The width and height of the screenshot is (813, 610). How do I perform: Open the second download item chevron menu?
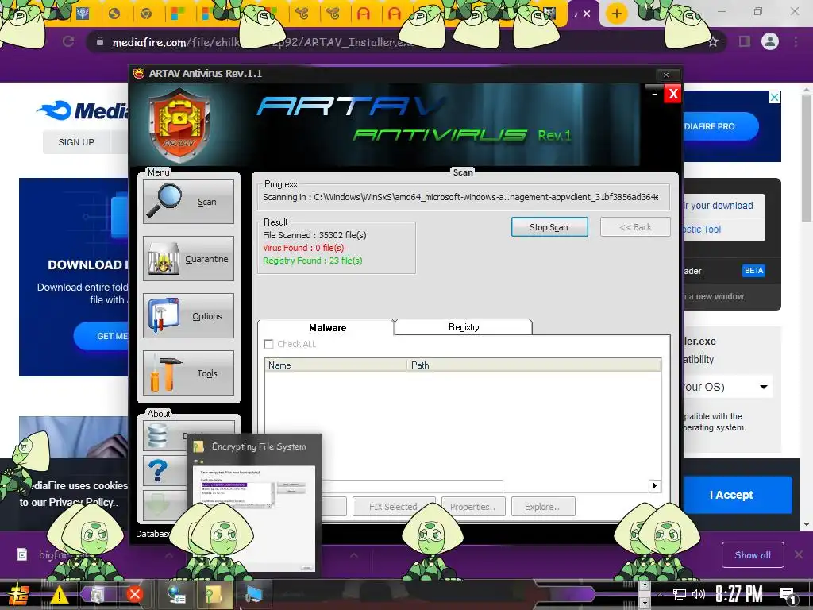tap(353, 555)
